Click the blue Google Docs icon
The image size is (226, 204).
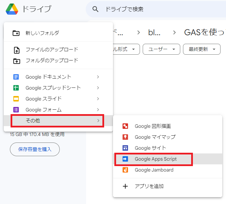[16, 77]
